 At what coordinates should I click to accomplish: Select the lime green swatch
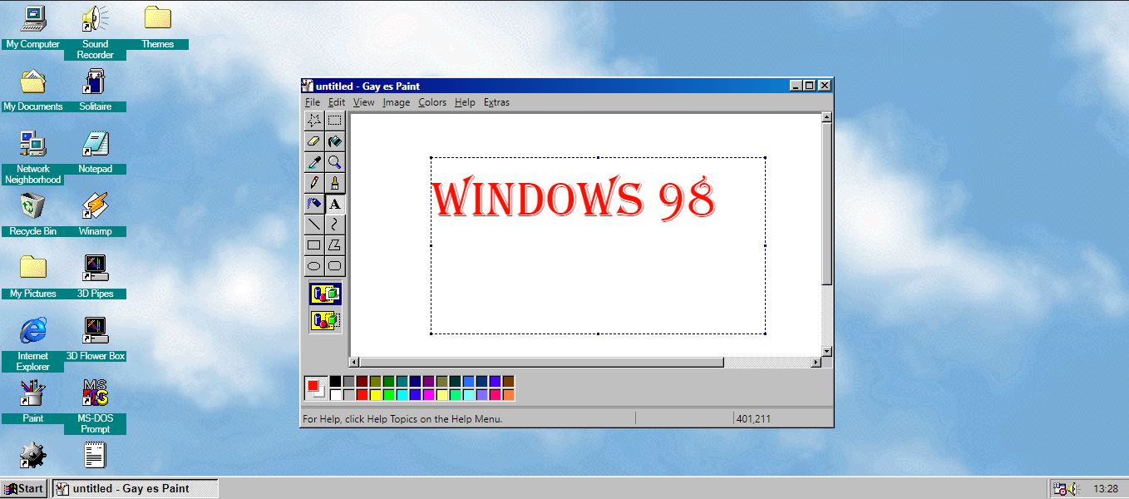[388, 395]
